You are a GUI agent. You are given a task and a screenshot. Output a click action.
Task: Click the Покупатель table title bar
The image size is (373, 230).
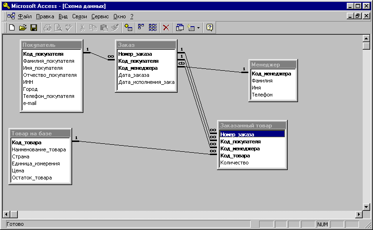click(x=52, y=45)
